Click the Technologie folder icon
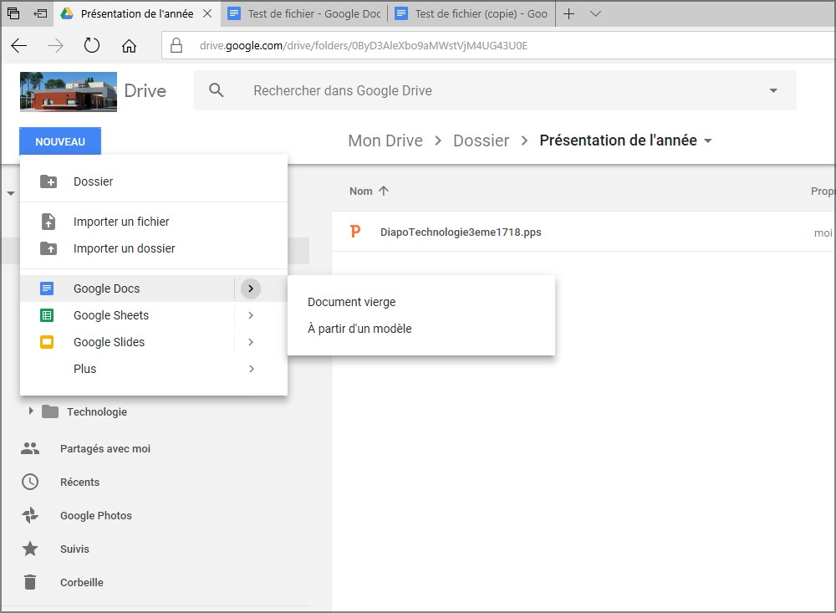Viewport: 836px width, 613px height. coord(50,411)
